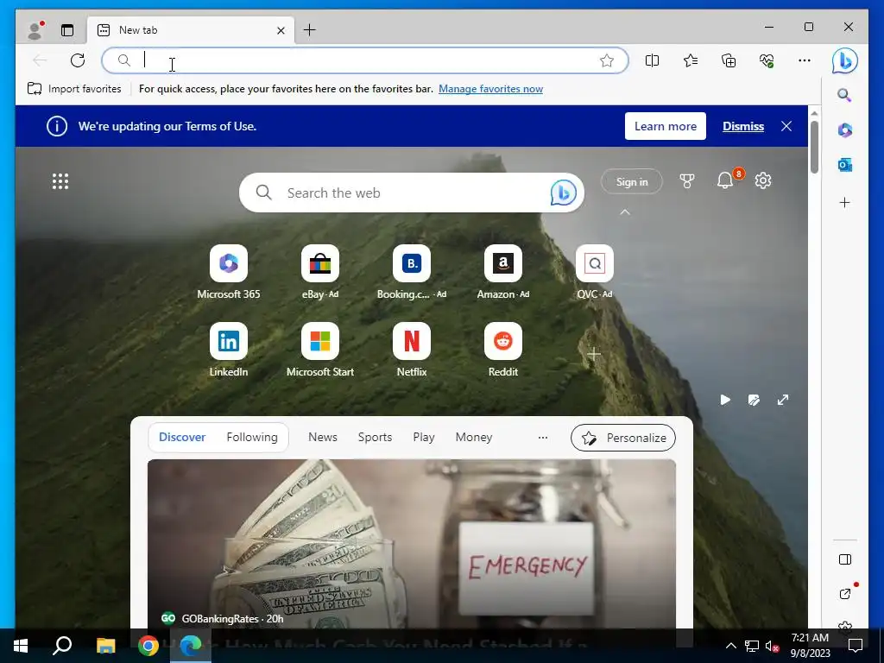
Task: Select the Discover tab
Action: pyautogui.click(x=182, y=437)
